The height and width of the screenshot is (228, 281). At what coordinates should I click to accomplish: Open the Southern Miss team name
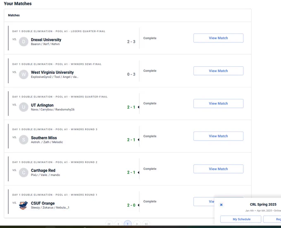(44, 138)
